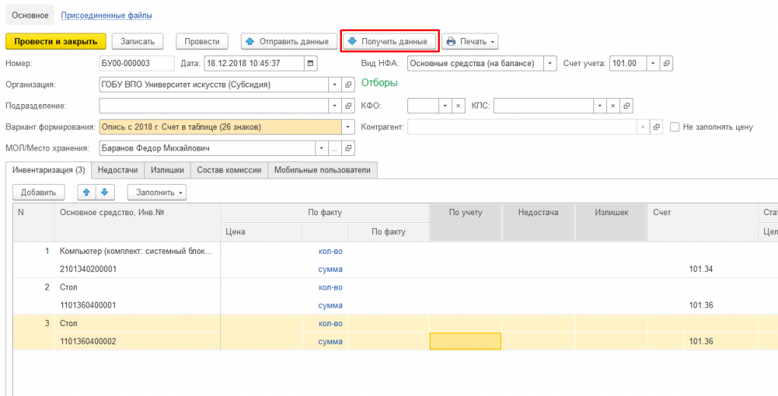Clear the КФО field with X
Image resolution: width=778 pixels, height=396 pixels.
(458, 106)
